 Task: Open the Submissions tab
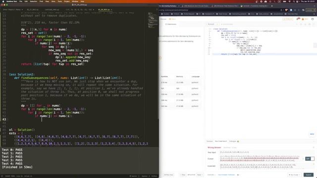[171, 24]
